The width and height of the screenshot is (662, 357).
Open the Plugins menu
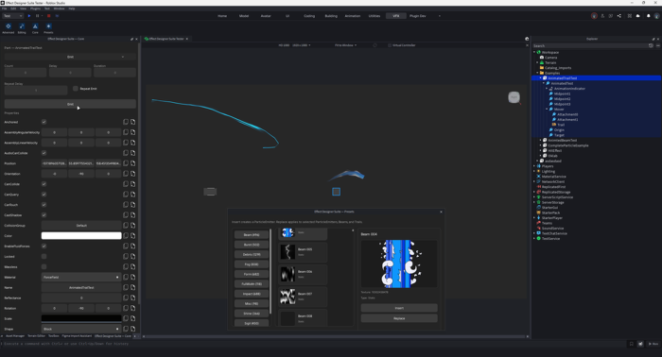[36, 8]
